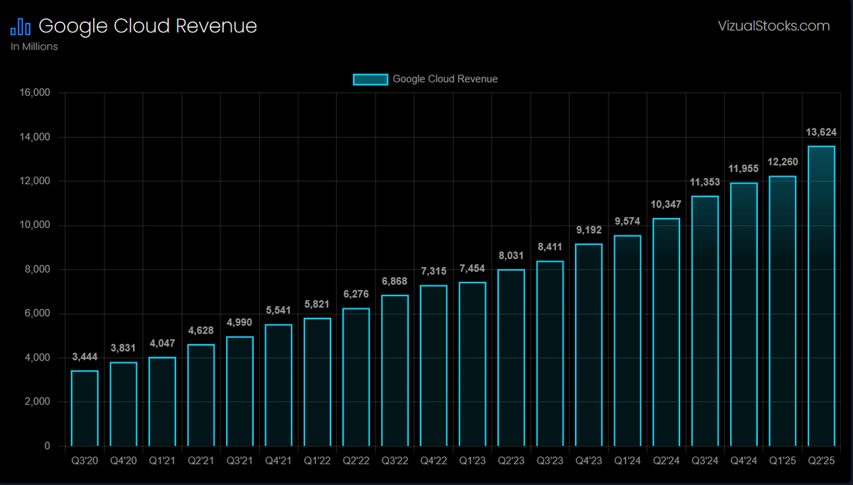The image size is (853, 485).
Task: Select the Q3'23 bar
Action: tap(549, 354)
